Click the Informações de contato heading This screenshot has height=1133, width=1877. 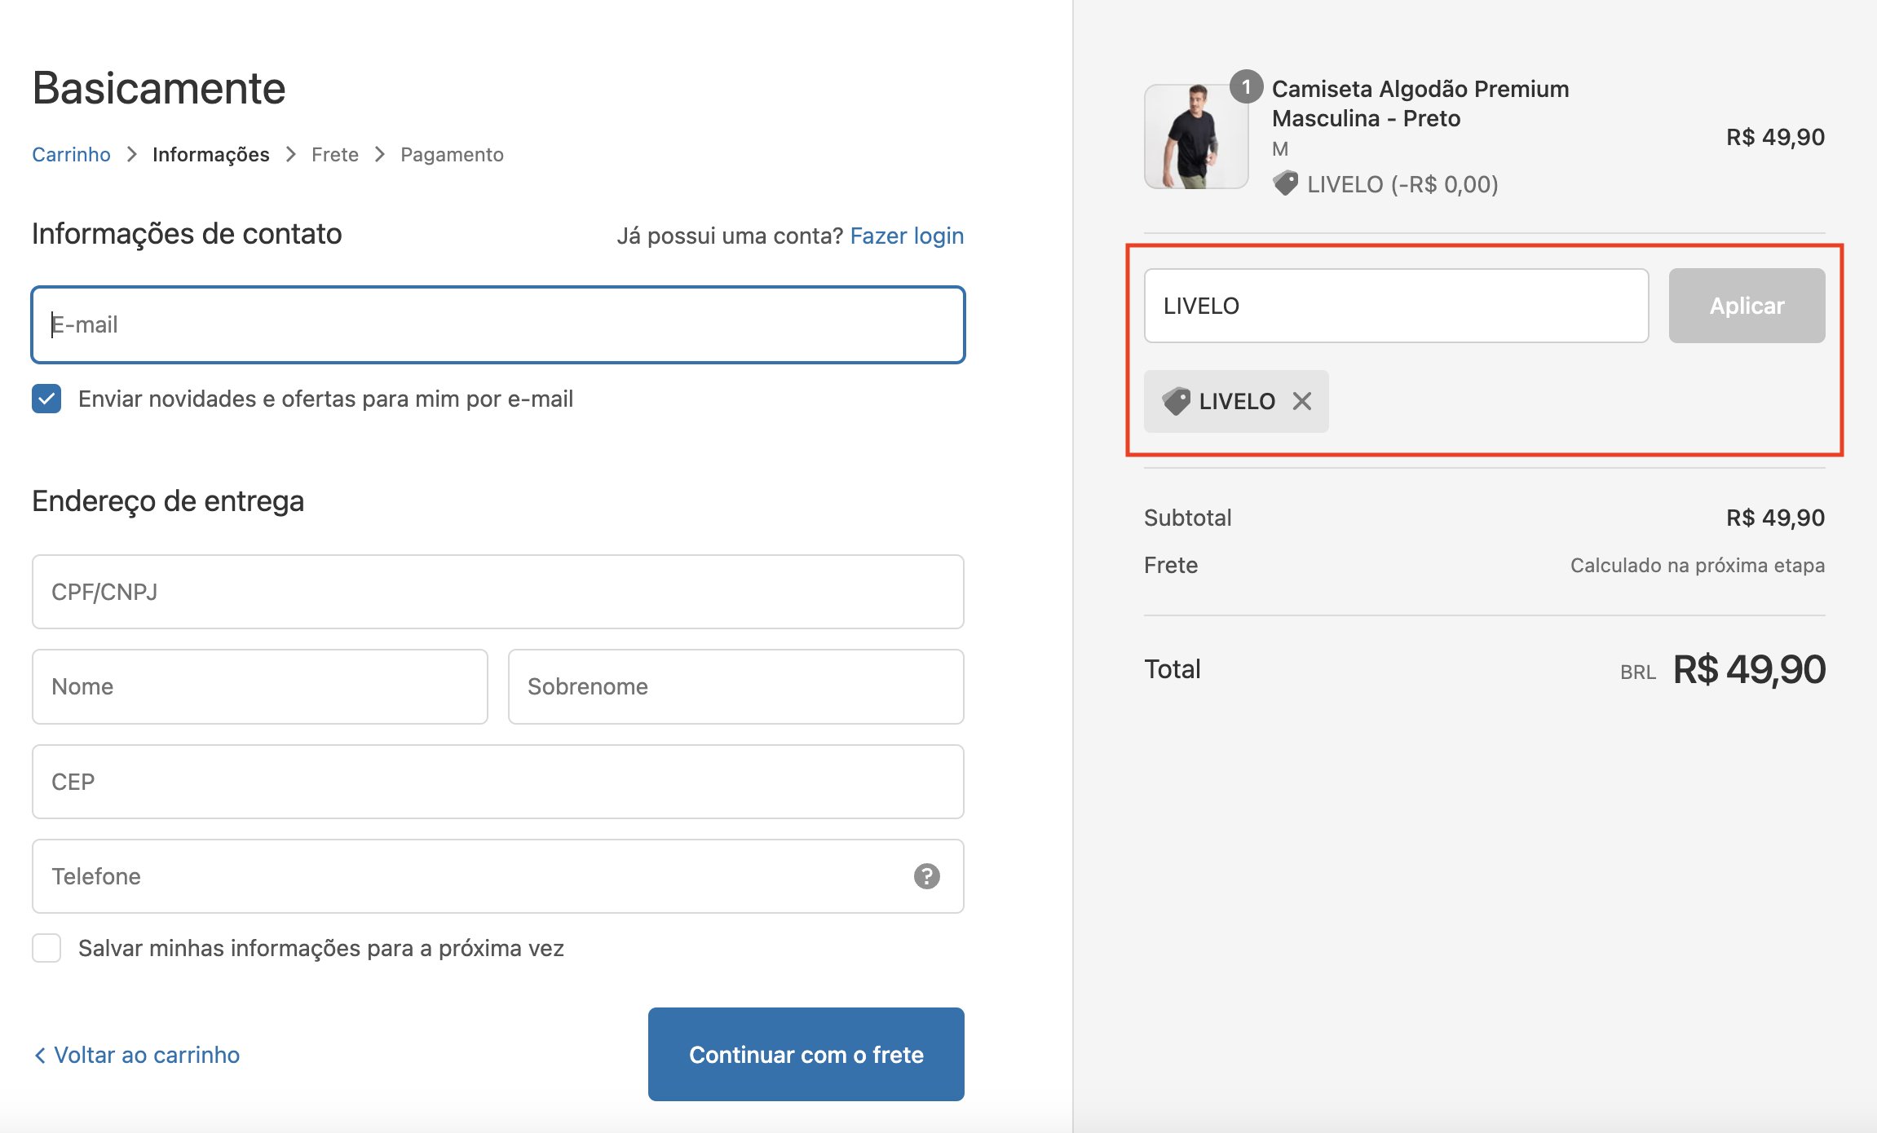click(x=187, y=233)
